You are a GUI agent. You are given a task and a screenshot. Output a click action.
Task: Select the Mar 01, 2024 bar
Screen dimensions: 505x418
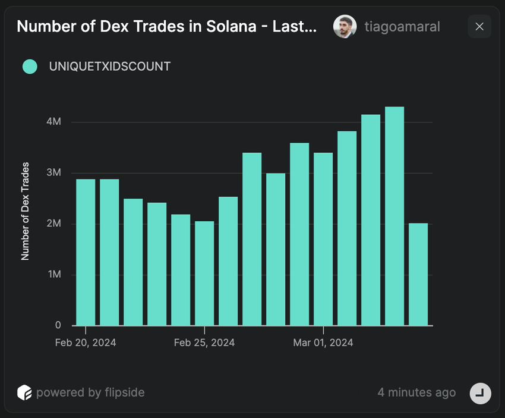(323, 239)
